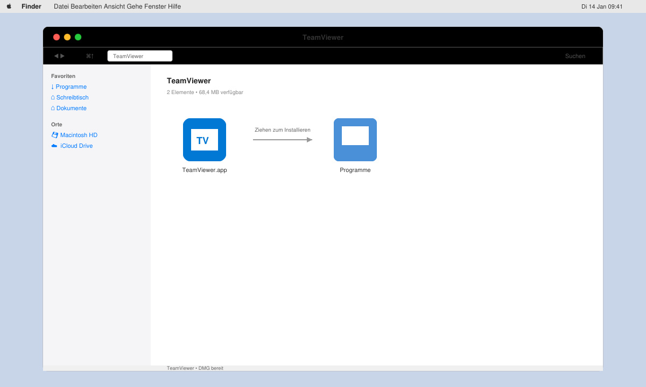Click the Programme download arrow icon
This screenshot has width=646, height=387.
(52, 87)
